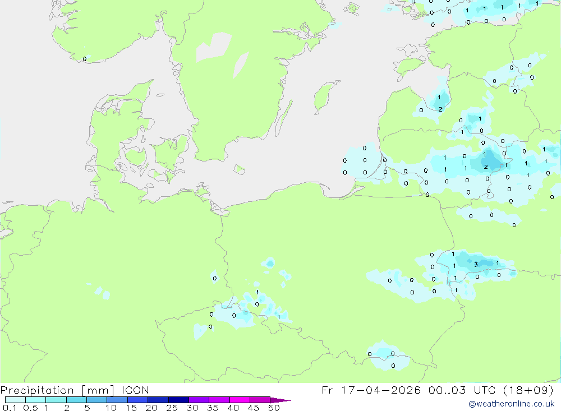561x411 pixels.
Task: Select the 0.5–1 mm legend color swatch
Action: (x=36, y=400)
